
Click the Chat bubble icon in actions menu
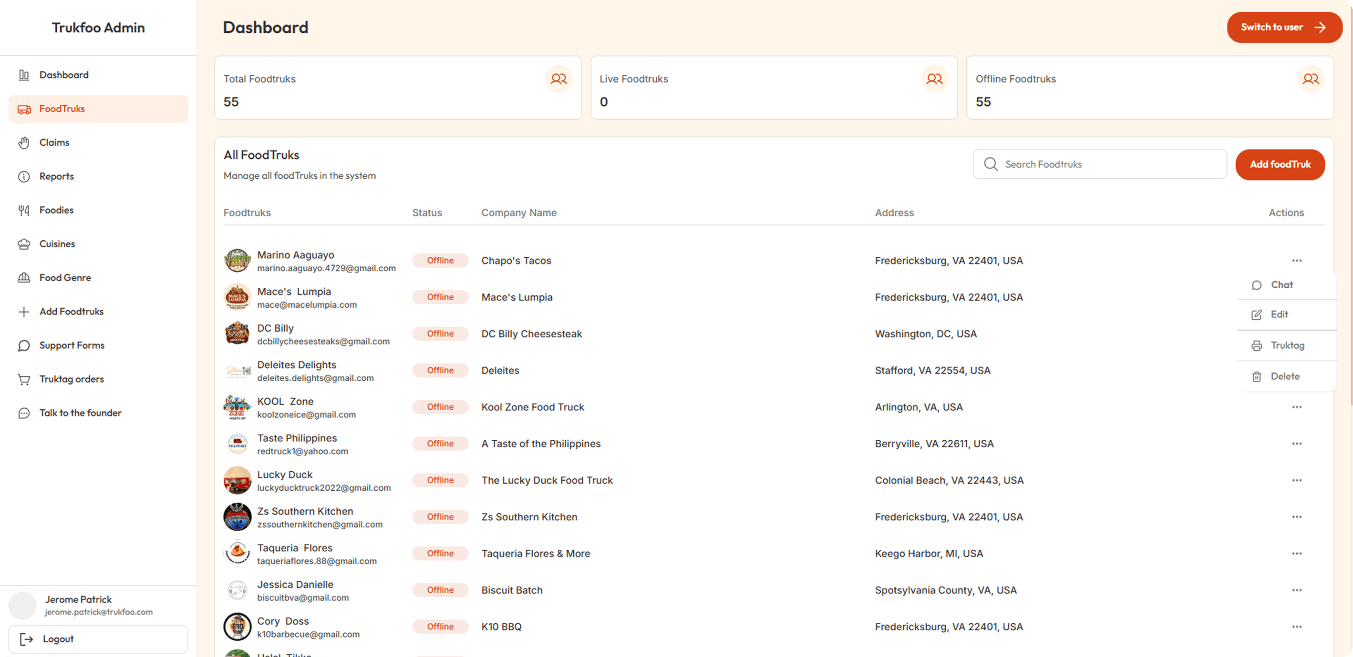pos(1256,285)
